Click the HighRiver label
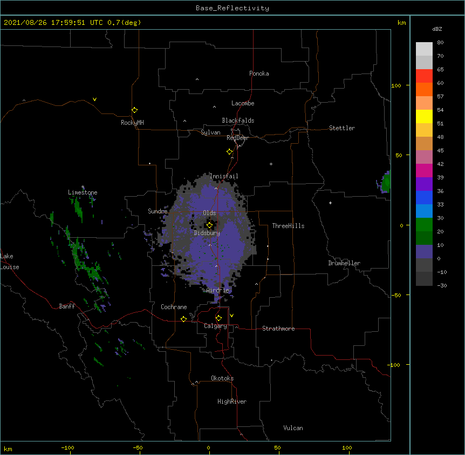The image size is (465, 455). (232, 402)
